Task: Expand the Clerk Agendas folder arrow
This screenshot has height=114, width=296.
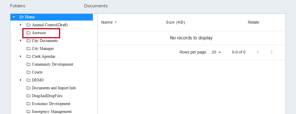Action: coord(21,56)
